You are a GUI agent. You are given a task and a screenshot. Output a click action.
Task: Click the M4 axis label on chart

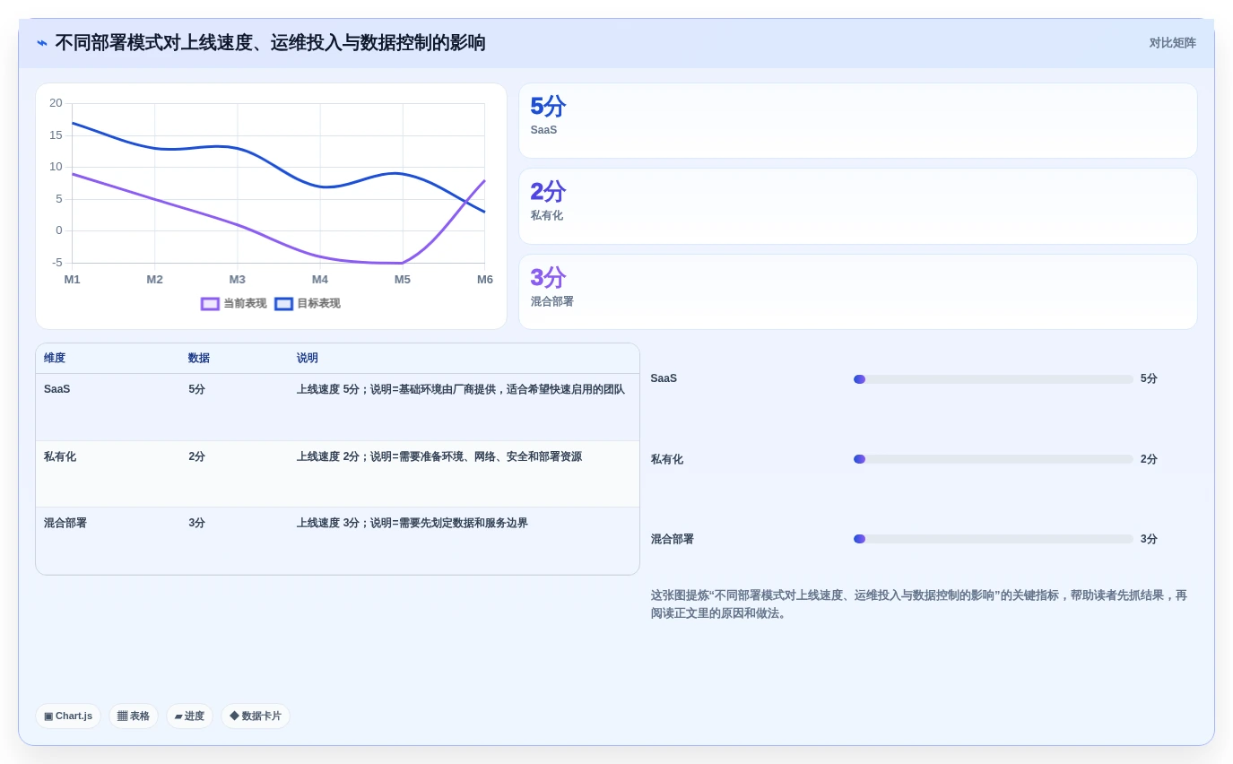pos(320,279)
